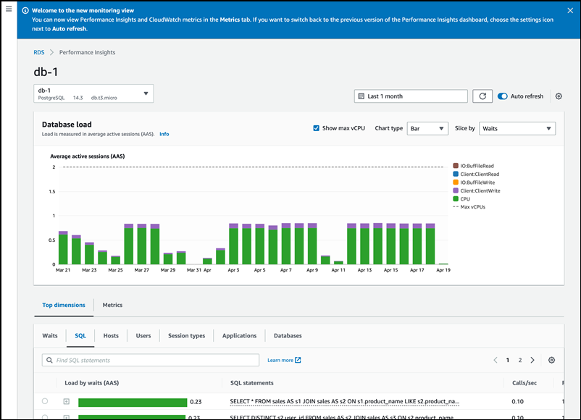581x420 pixels.
Task: Open the RDS breadcrumb link
Action: pos(39,52)
